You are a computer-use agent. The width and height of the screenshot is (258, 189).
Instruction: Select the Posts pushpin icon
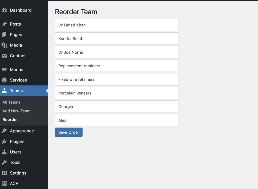4,24
